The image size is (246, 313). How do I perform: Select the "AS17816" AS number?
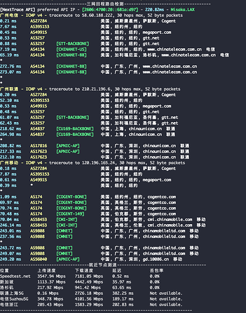(x=38, y=146)
